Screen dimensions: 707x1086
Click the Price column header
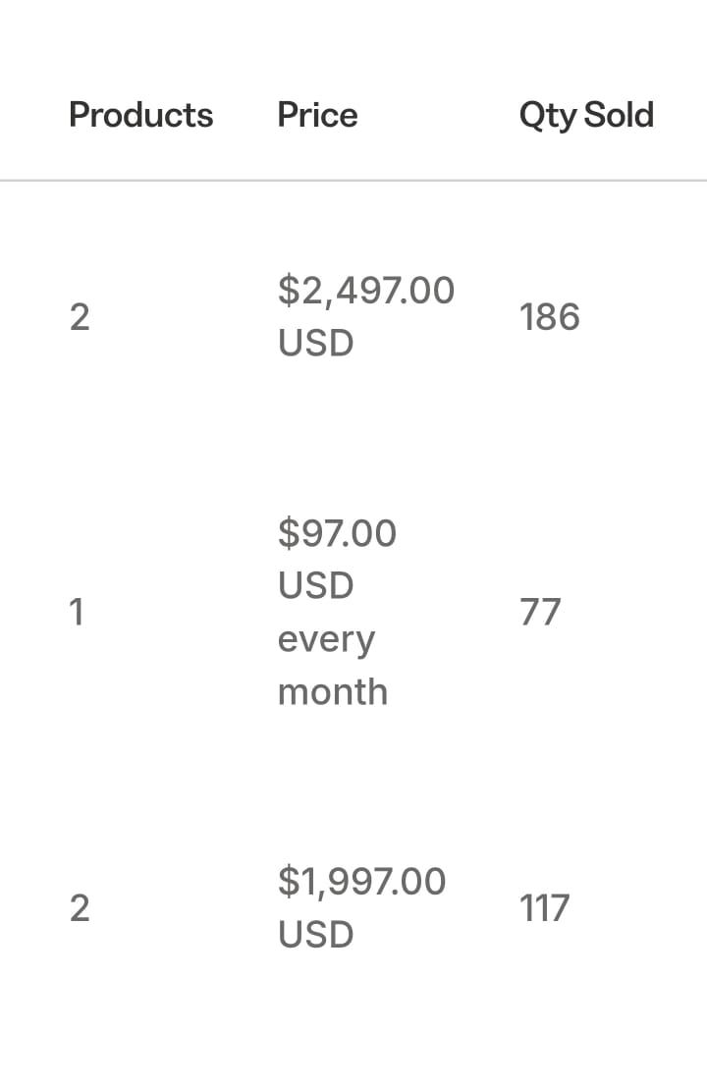(x=317, y=115)
